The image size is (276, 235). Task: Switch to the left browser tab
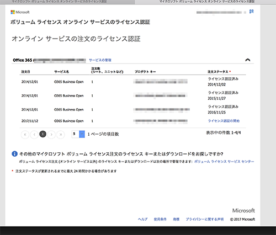[x=67, y=2]
